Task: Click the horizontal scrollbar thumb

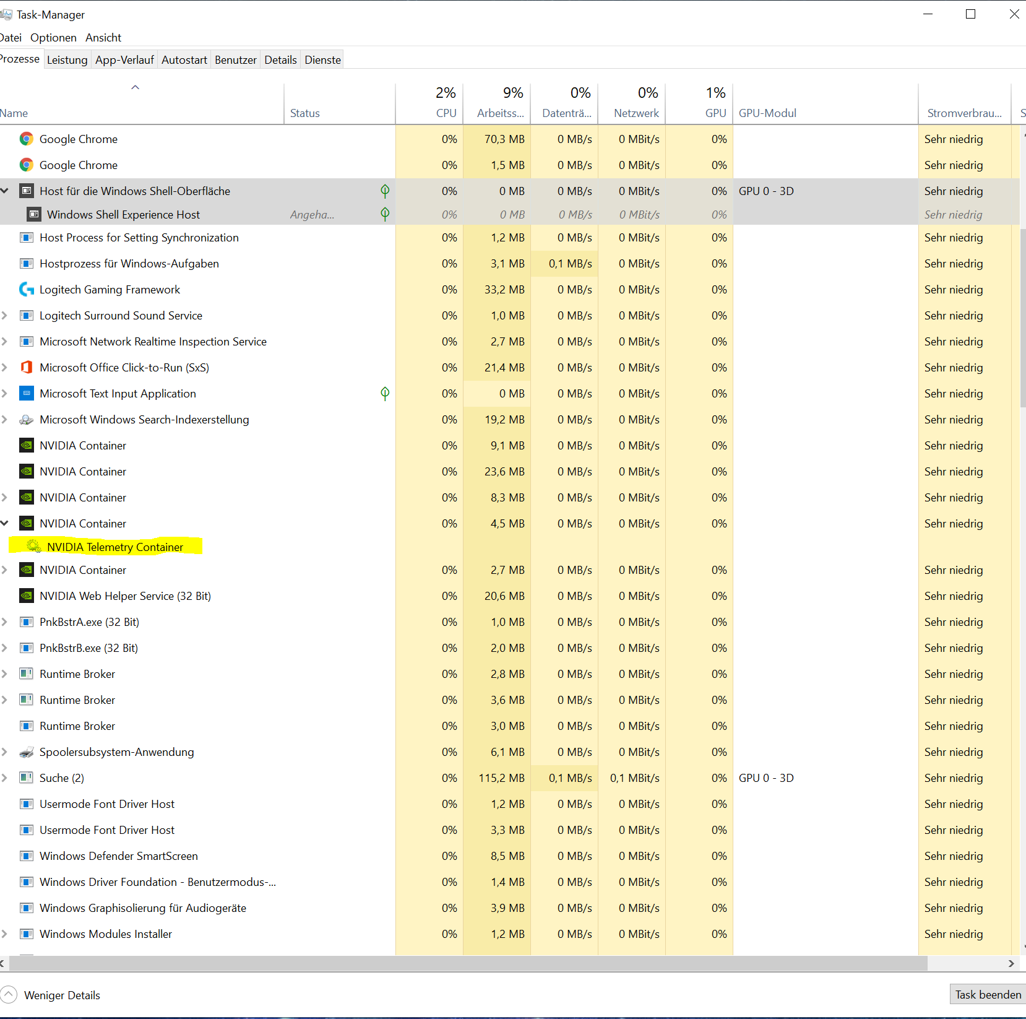Action: 468,963
